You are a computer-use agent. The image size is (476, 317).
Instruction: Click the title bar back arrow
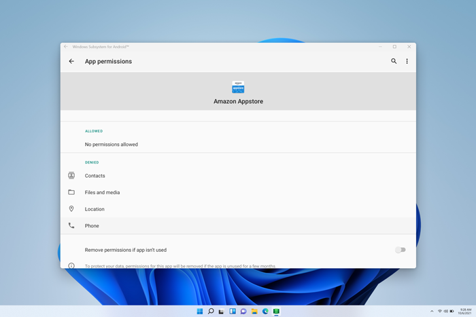tap(66, 47)
